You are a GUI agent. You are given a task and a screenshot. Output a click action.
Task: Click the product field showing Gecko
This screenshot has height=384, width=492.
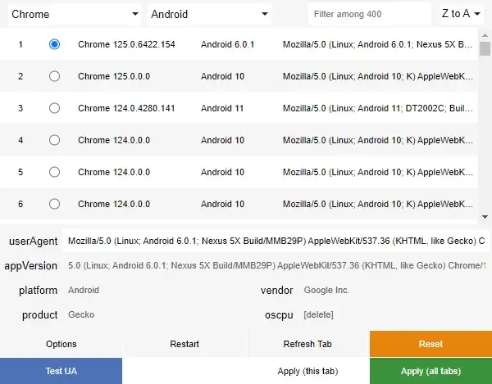click(x=157, y=314)
